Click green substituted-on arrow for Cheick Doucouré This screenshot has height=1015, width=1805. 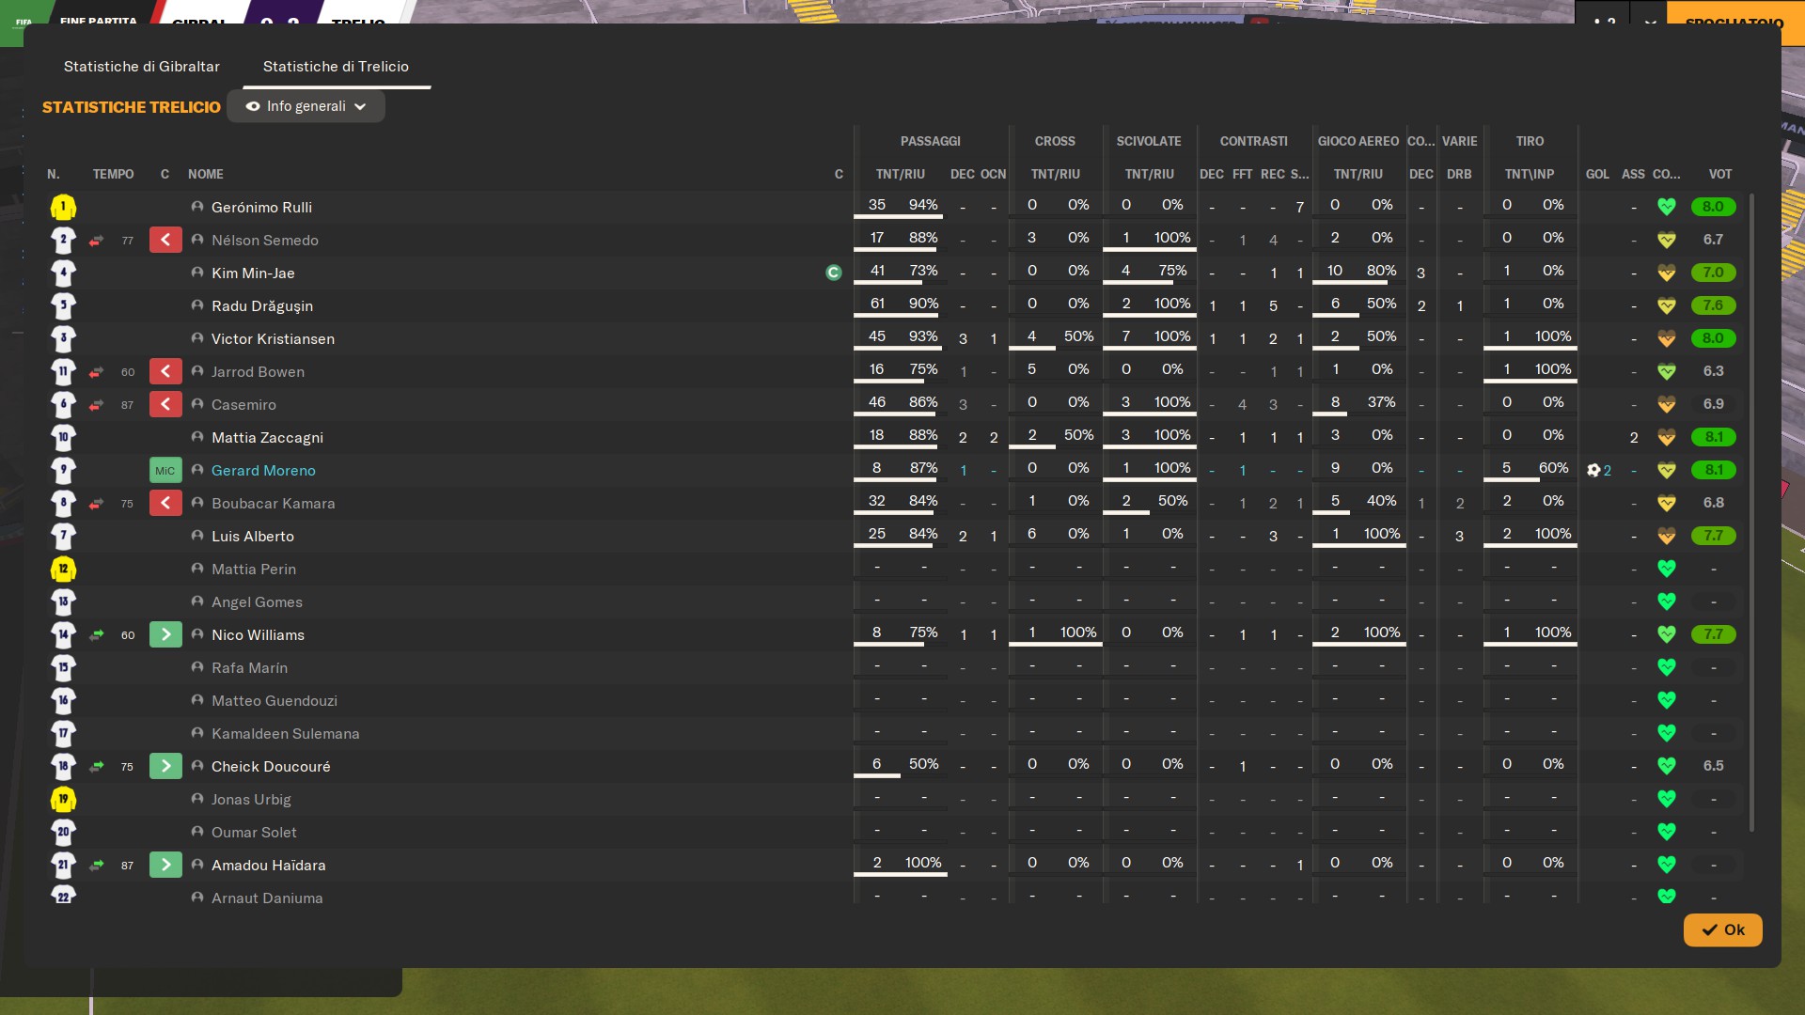point(165,767)
